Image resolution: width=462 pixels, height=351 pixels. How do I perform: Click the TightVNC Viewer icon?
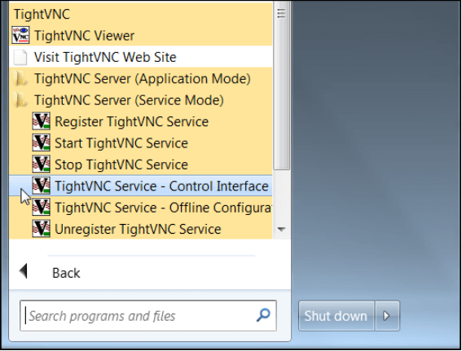20,35
